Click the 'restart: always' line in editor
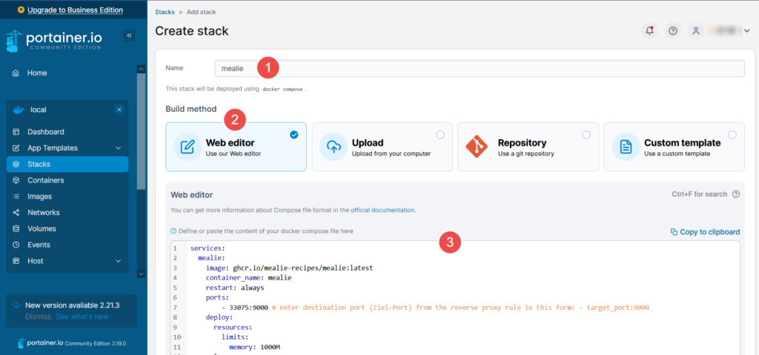 235,288
